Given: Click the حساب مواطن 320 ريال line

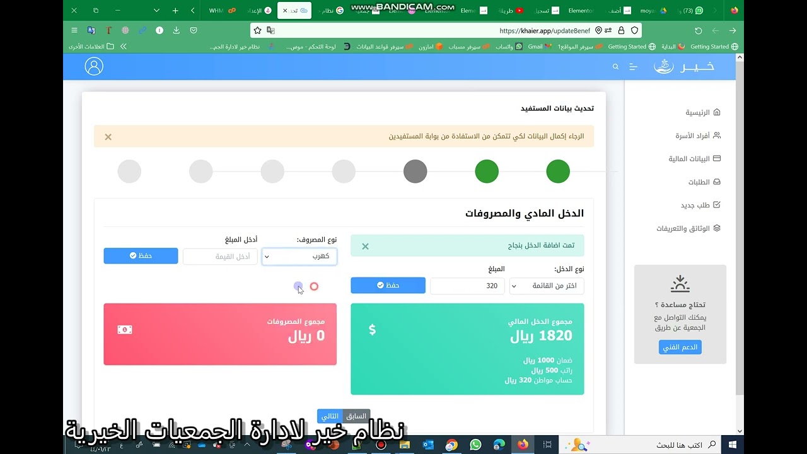Looking at the screenshot, I should click(538, 380).
